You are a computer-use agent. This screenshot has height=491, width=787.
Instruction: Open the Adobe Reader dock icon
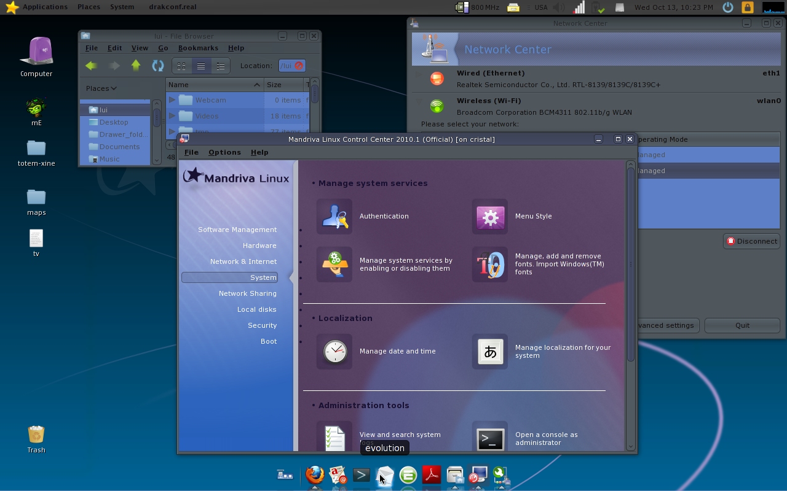[x=432, y=475]
